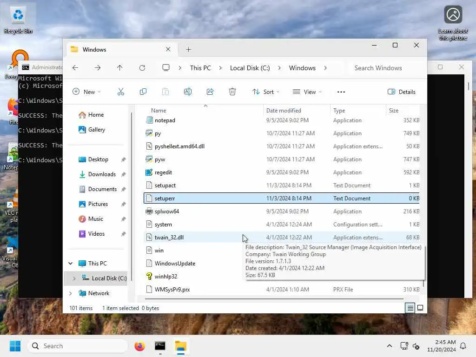Expand chevron after This PC in breadcrumb

(x=220, y=68)
